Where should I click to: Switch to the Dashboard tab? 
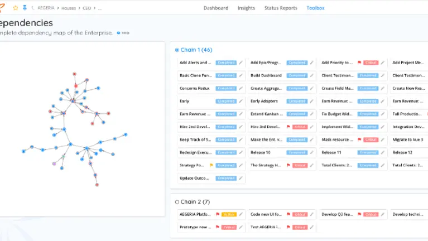pos(215,8)
